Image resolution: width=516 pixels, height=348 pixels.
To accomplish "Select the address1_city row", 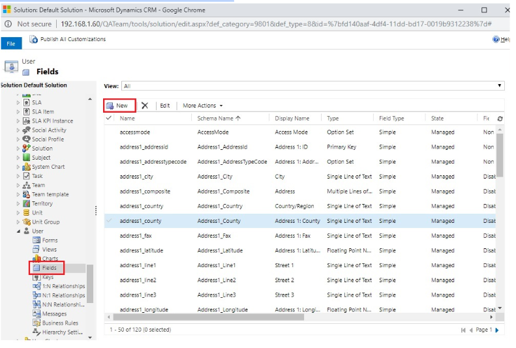I will click(136, 177).
